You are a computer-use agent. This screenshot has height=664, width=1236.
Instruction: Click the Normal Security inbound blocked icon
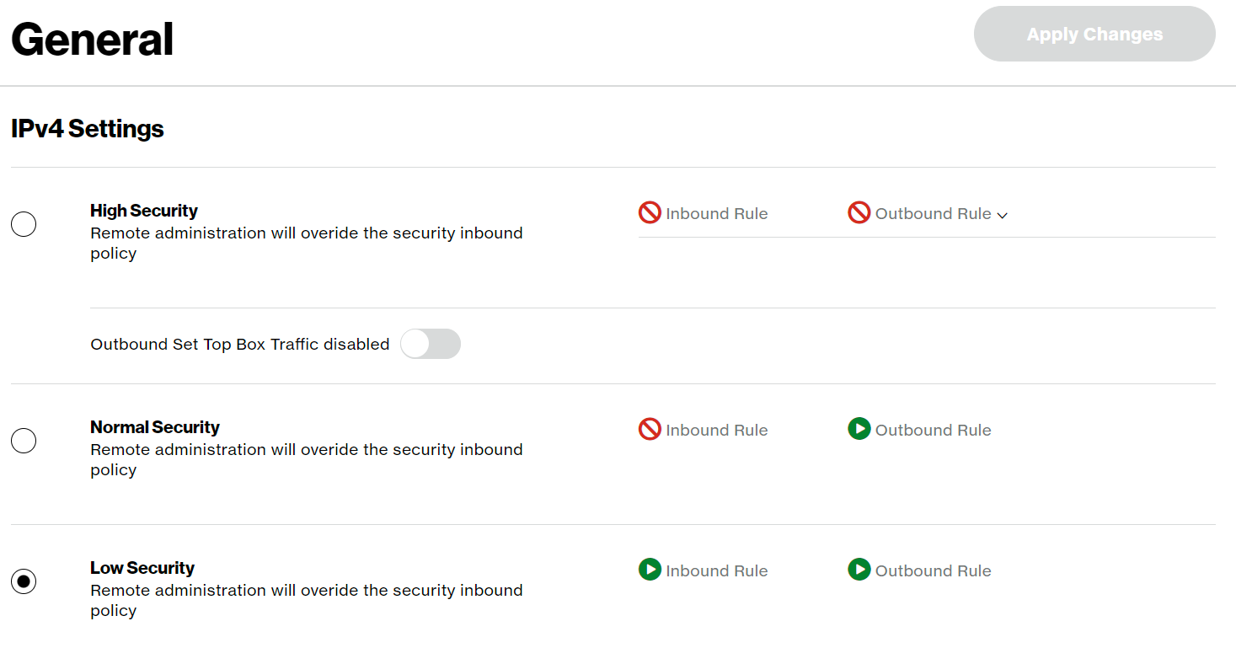pyautogui.click(x=650, y=430)
